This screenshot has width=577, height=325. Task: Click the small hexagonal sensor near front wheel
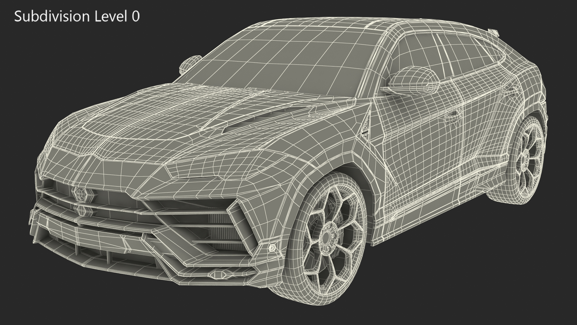click(x=272, y=247)
